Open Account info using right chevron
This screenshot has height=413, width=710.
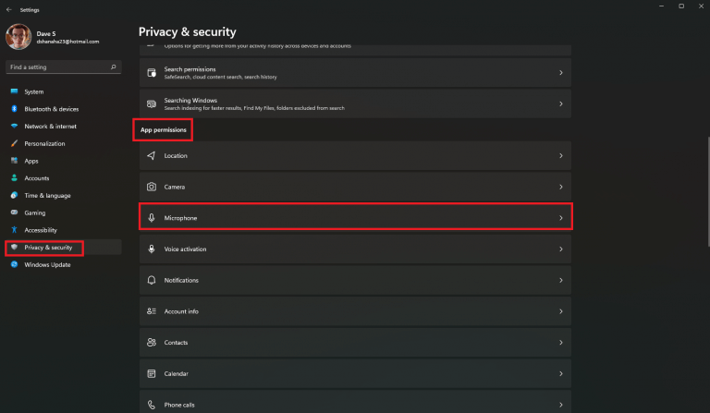click(561, 311)
